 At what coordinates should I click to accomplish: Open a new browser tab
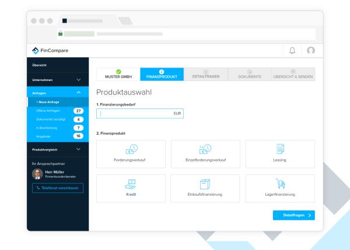[x=125, y=21]
